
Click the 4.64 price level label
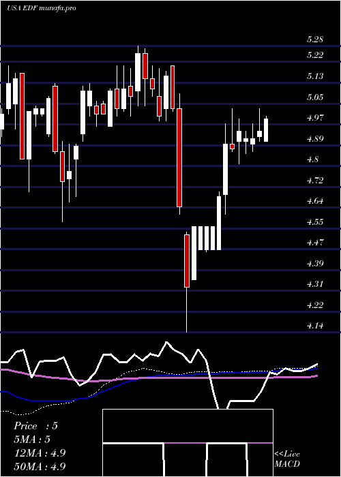315,201
